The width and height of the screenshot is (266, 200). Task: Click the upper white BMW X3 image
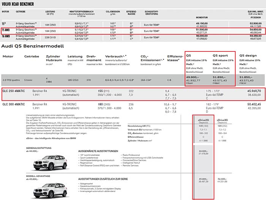50,162
